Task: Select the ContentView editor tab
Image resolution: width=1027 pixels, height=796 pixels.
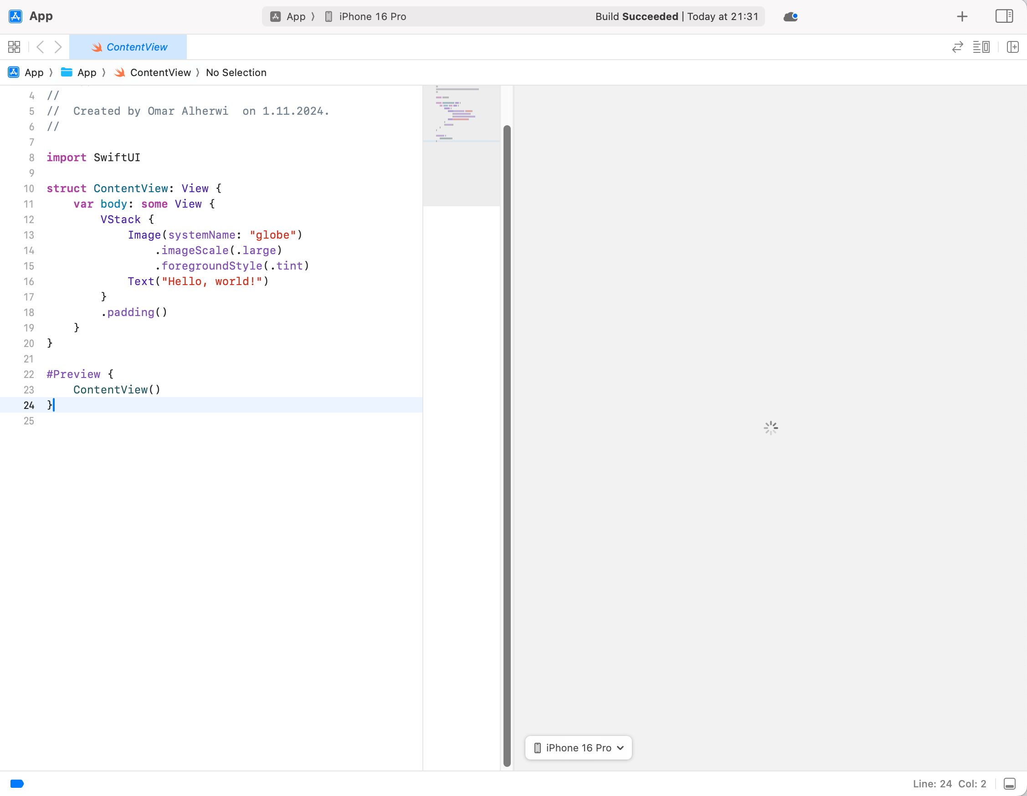Action: click(x=128, y=47)
